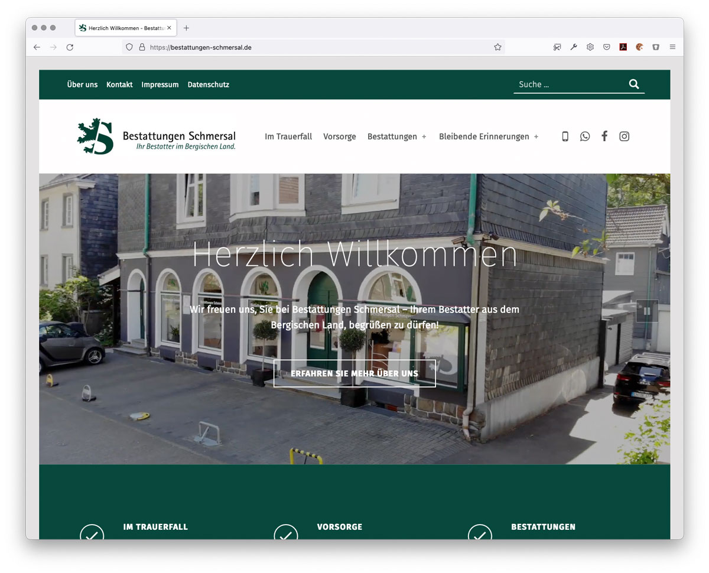The width and height of the screenshot is (709, 573).
Task: Open the Instagram profile icon
Action: click(x=624, y=136)
